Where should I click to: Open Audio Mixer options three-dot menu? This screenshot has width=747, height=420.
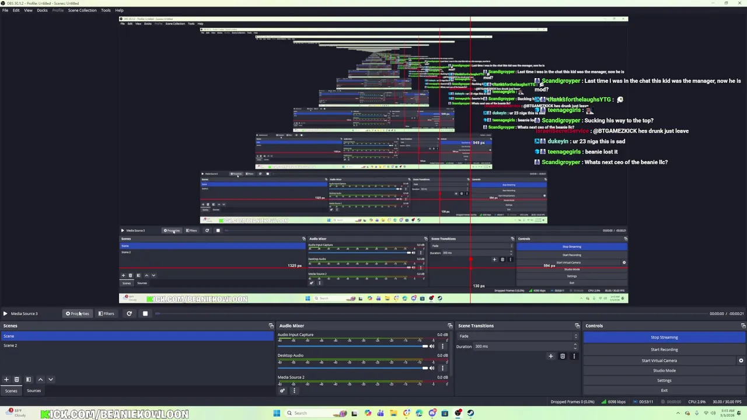[294, 391]
